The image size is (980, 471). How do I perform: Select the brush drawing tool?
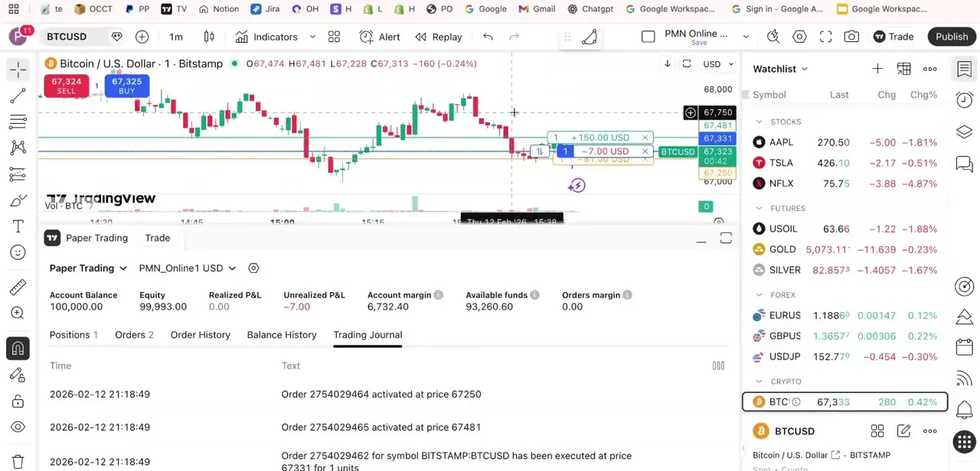pyautogui.click(x=18, y=200)
